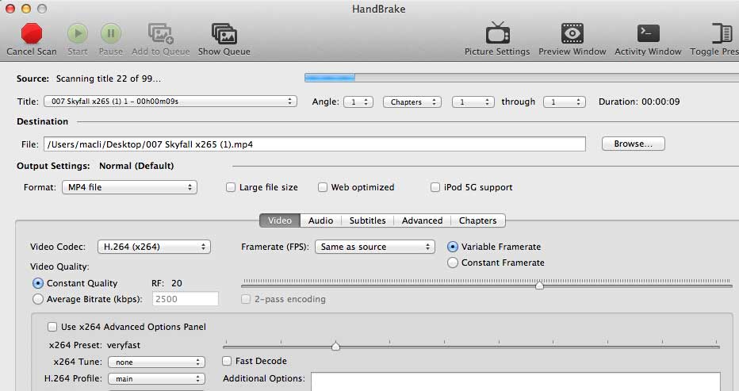Toggle the disabled 2-pass encoding checkbox
The image size is (739, 391).
246,299
